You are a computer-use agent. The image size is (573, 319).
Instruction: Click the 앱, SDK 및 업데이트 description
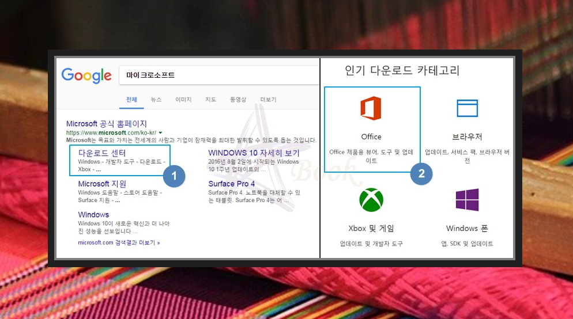click(x=467, y=244)
